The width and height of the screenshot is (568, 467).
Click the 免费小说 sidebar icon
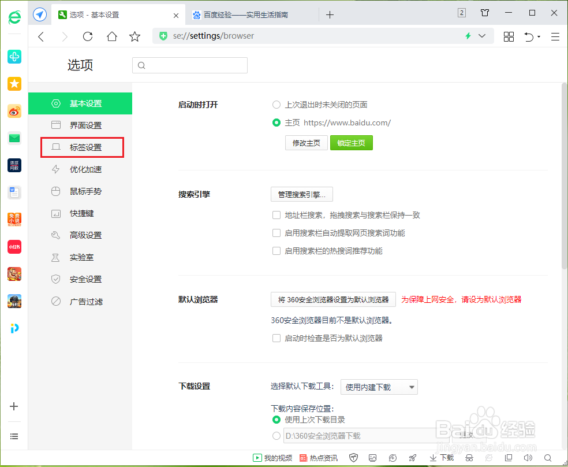tap(14, 220)
